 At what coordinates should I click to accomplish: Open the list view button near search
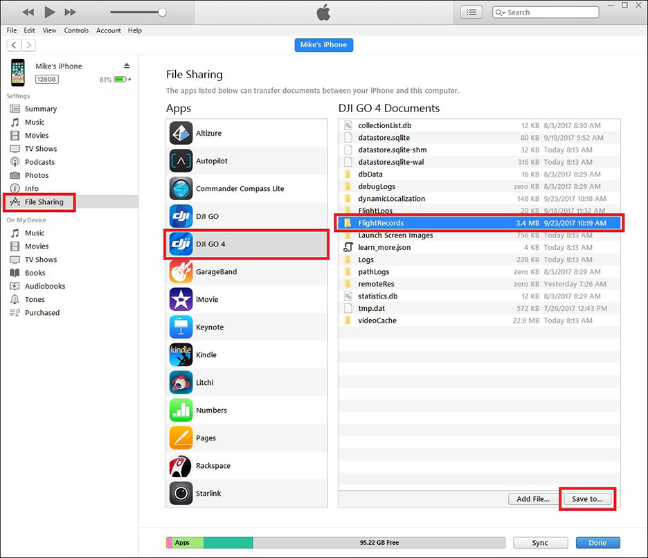471,12
